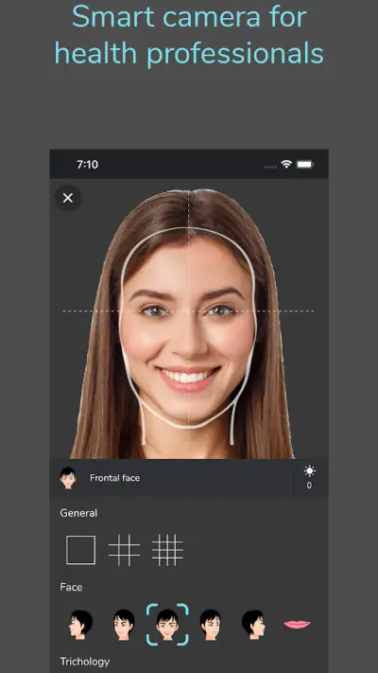Tap the 7:10 clock in status bar
378x673 pixels.
[88, 165]
